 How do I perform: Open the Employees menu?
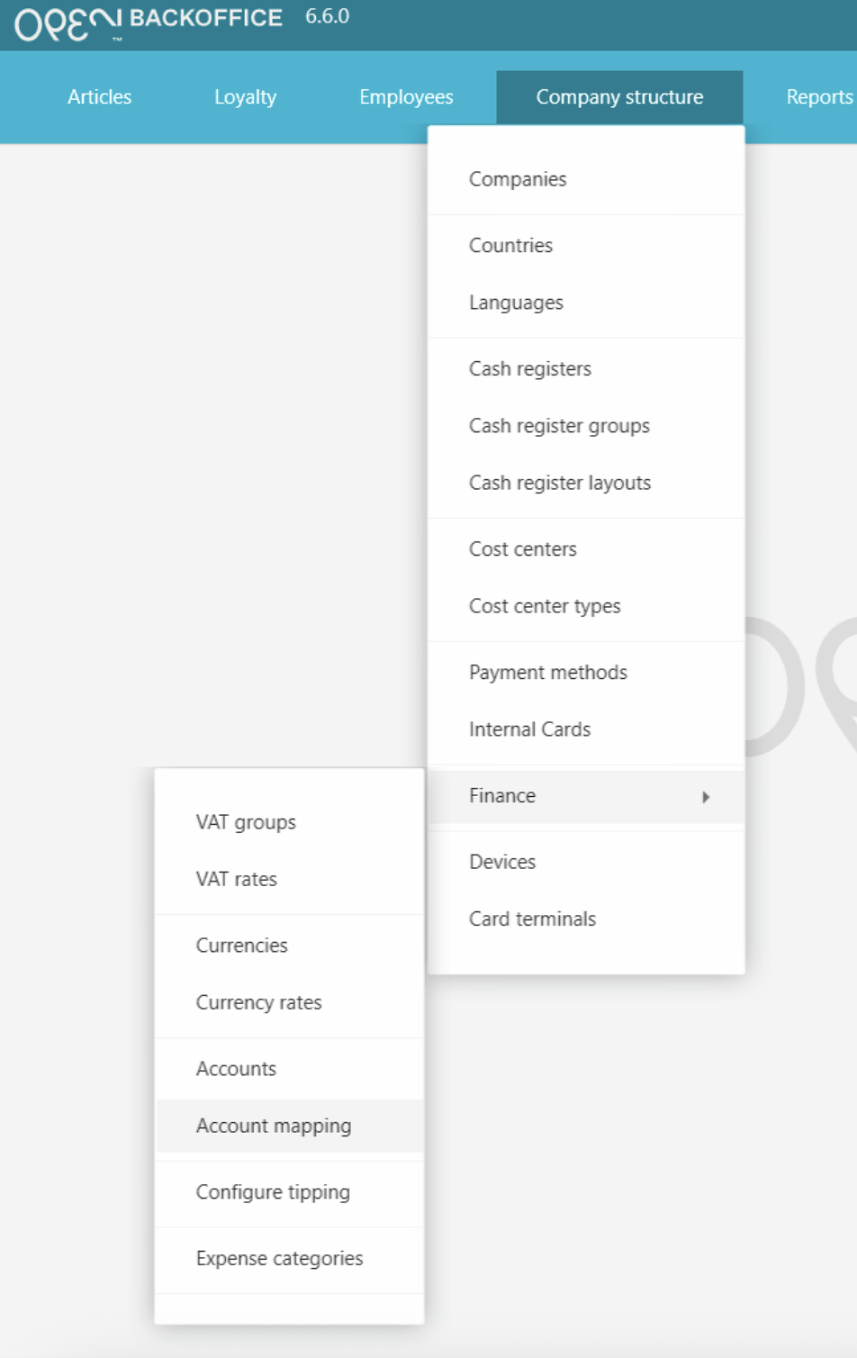[406, 97]
